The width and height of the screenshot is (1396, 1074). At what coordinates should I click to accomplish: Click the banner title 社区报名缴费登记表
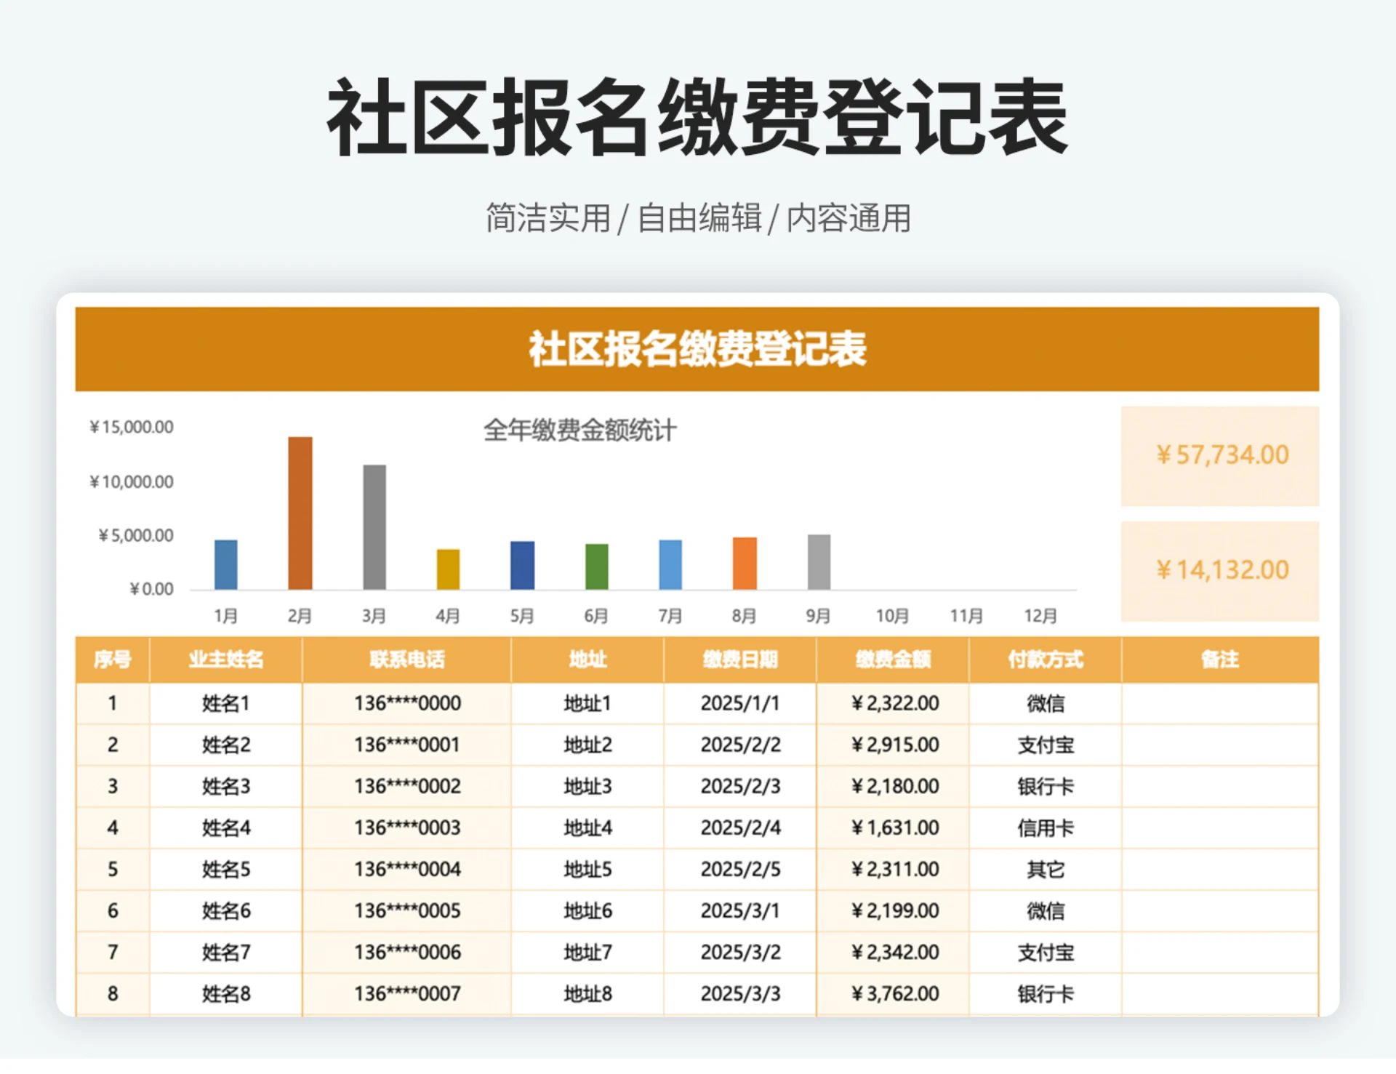click(x=698, y=350)
